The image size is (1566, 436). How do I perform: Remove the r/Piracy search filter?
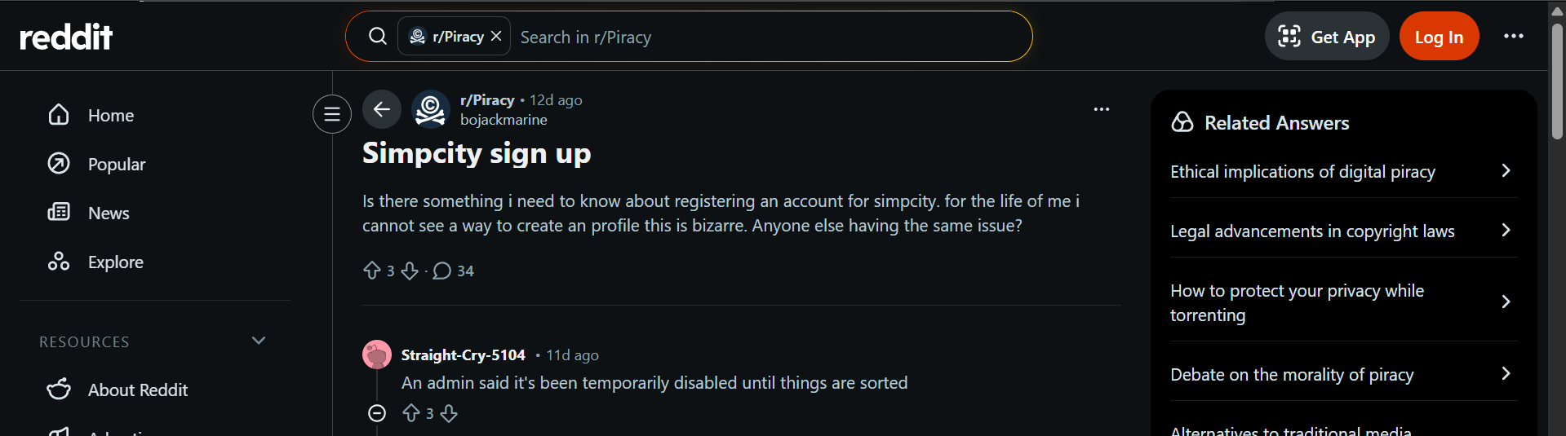pos(496,37)
